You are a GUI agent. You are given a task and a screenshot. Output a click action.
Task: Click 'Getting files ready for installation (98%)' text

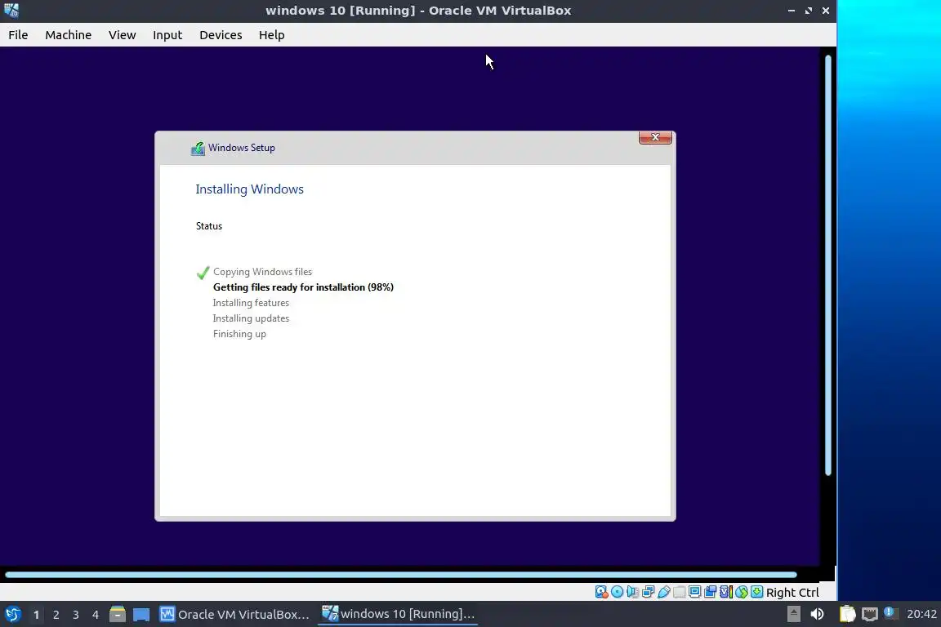[303, 287]
